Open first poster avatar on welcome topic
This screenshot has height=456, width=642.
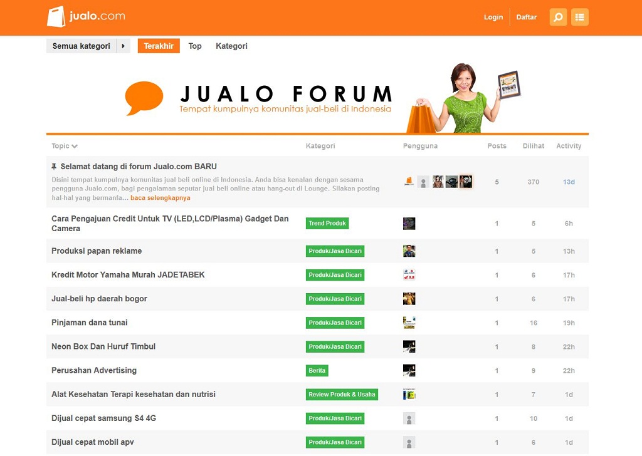click(409, 181)
